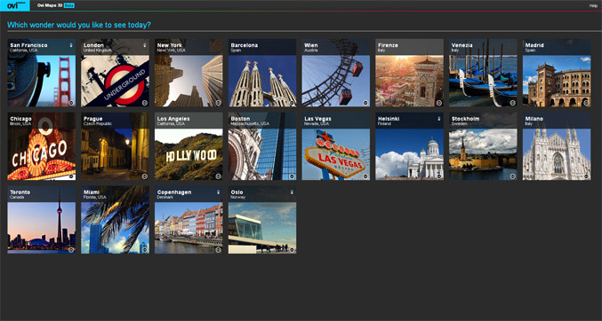This screenshot has height=321, width=602.
Task: Choose the Wien Ferris wheel thumbnail
Action: pos(336,73)
